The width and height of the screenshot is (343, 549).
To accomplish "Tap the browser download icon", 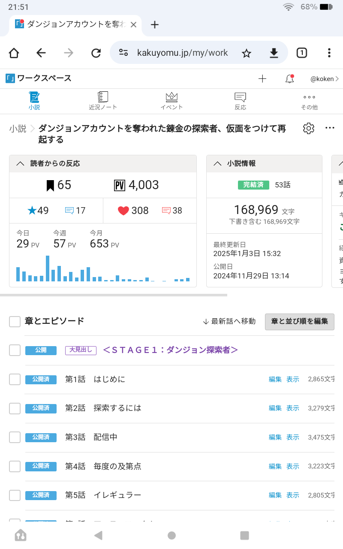I will click(x=274, y=53).
